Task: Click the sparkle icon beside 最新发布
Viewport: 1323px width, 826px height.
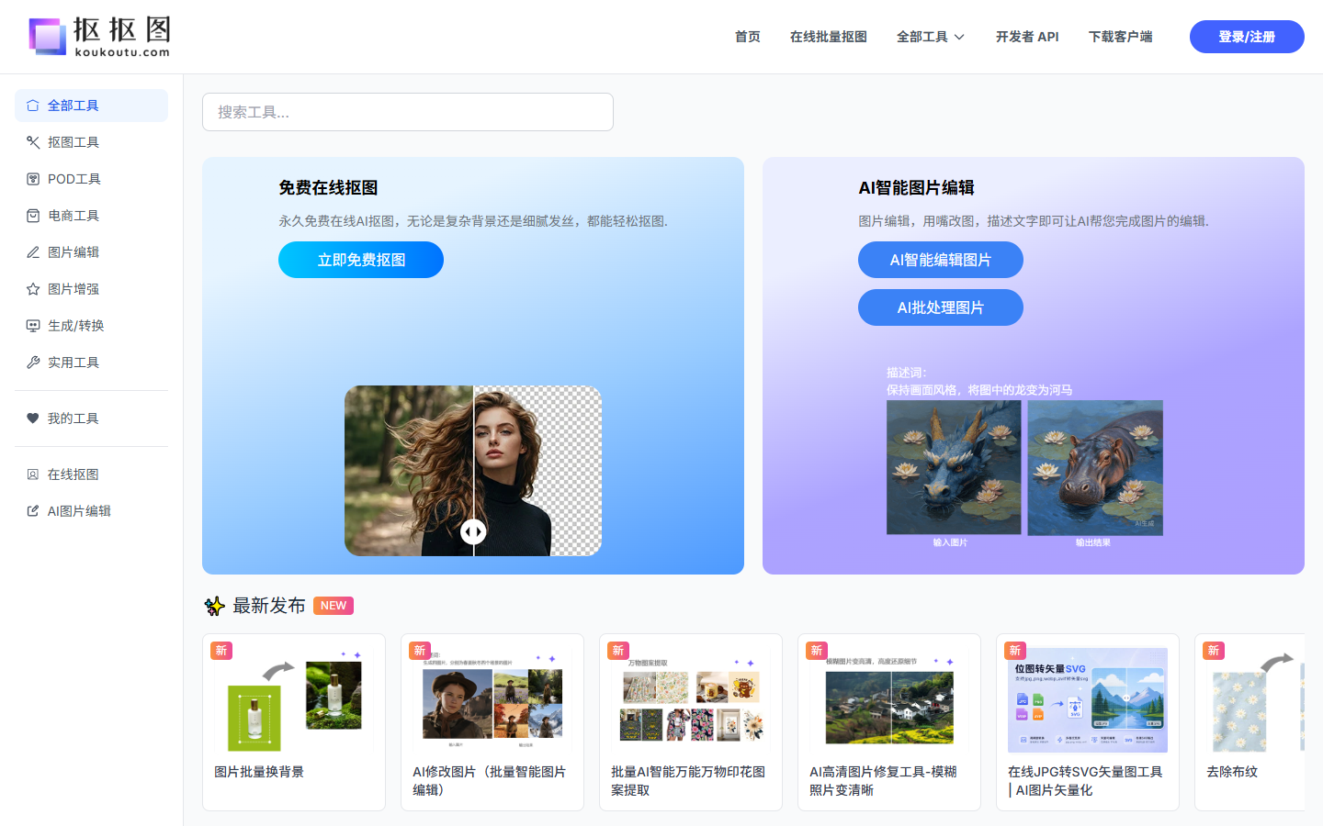Action: point(214,606)
